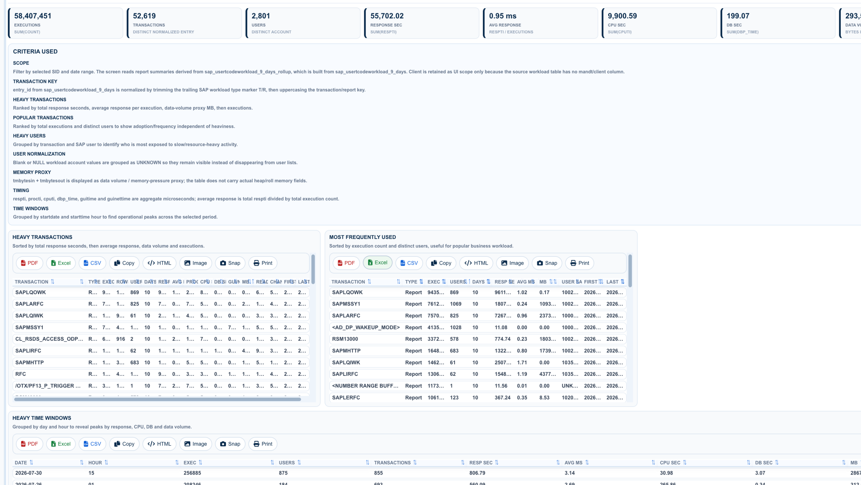Export Heavy Time Windows as PDF
This screenshot has width=861, height=485.
[x=29, y=444]
